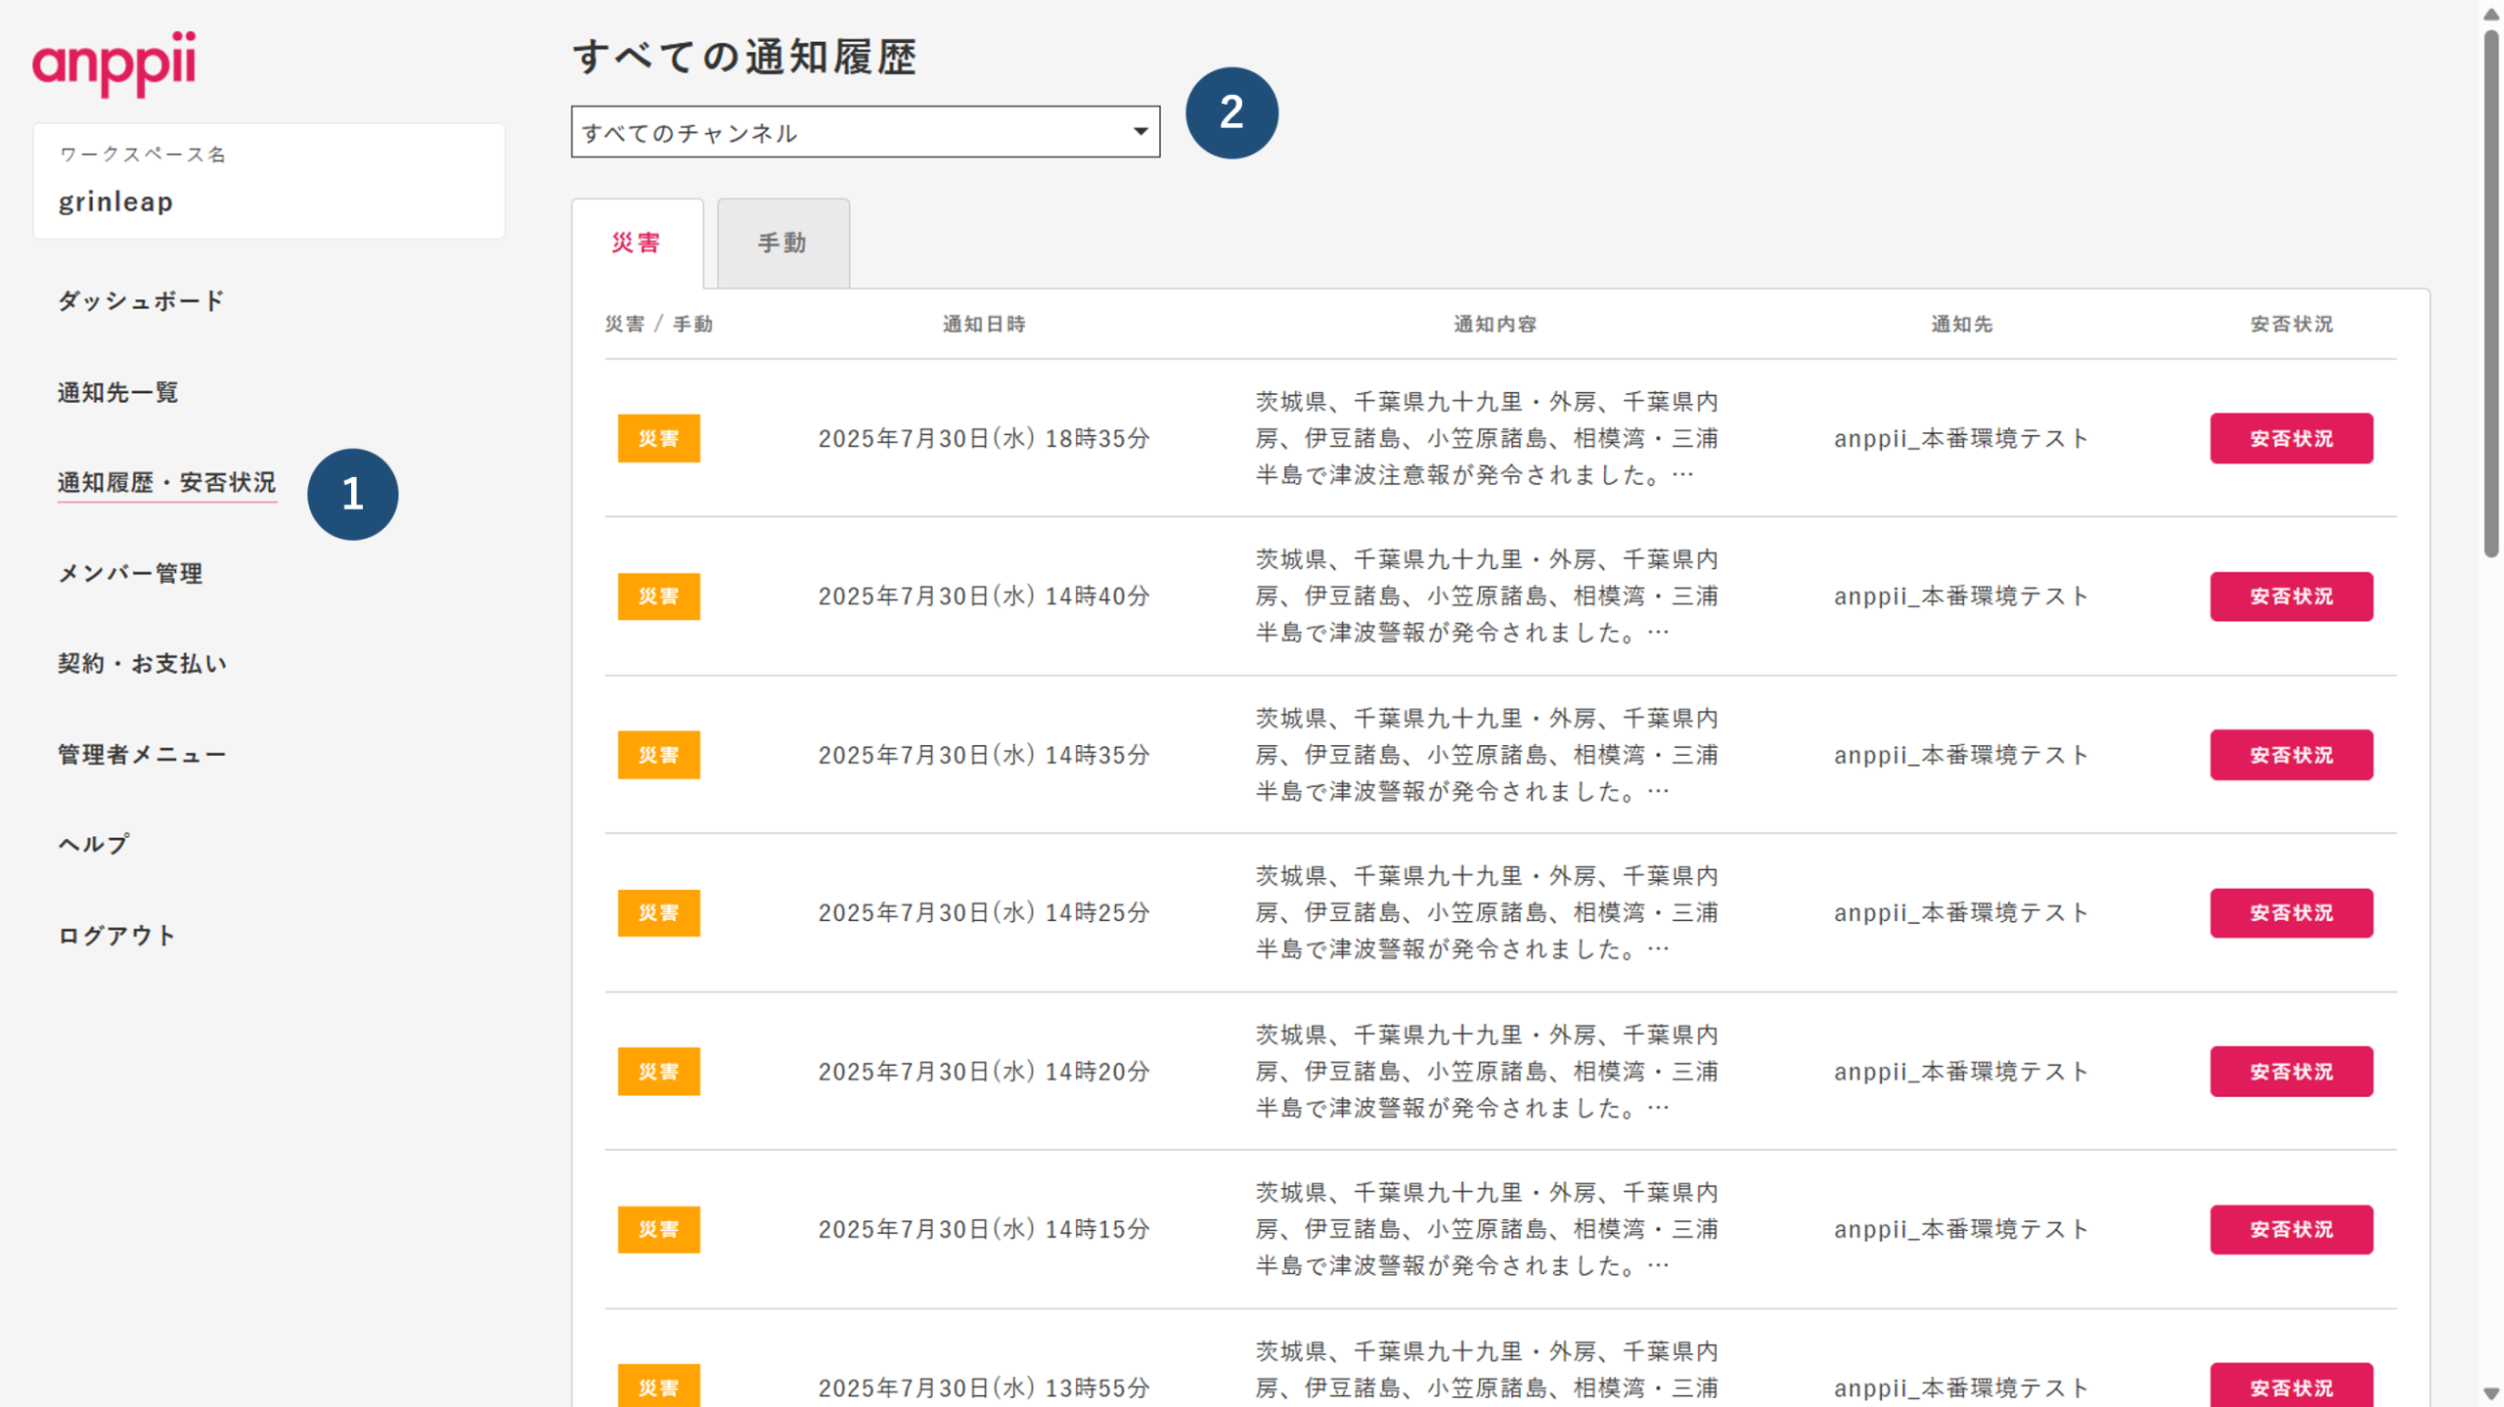
Task: Click the 災害 badge on 14時20分 row
Action: click(658, 1071)
